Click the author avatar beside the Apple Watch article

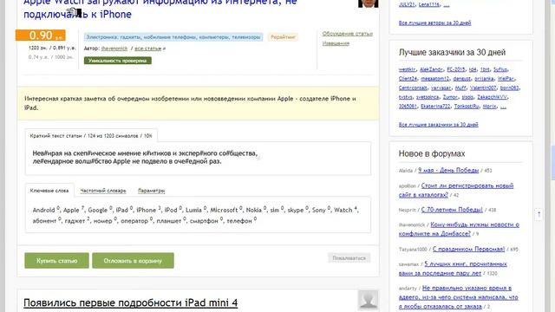point(368,3)
